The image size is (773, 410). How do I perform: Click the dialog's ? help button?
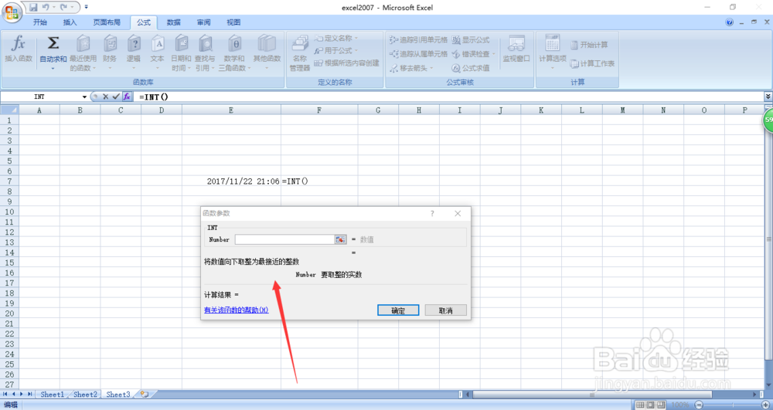(x=432, y=214)
